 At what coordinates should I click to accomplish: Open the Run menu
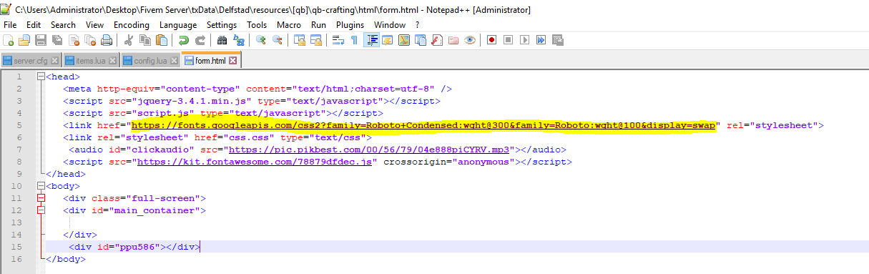pyautogui.click(x=318, y=24)
